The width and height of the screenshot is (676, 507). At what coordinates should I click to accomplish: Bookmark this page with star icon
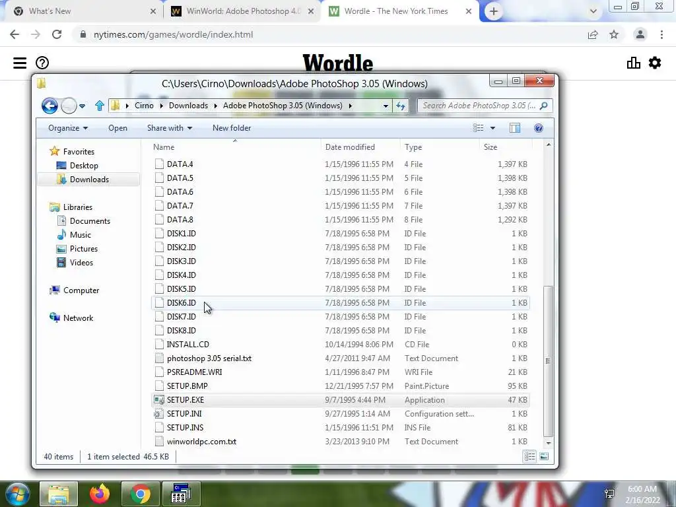614,34
